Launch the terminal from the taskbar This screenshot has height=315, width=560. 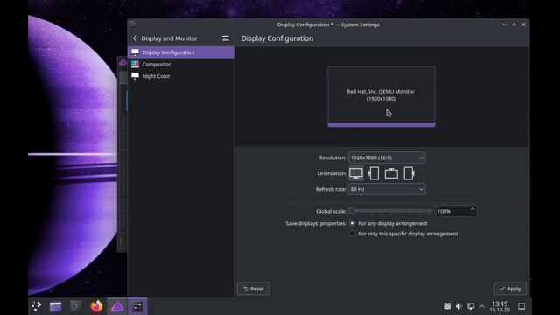click(x=76, y=306)
